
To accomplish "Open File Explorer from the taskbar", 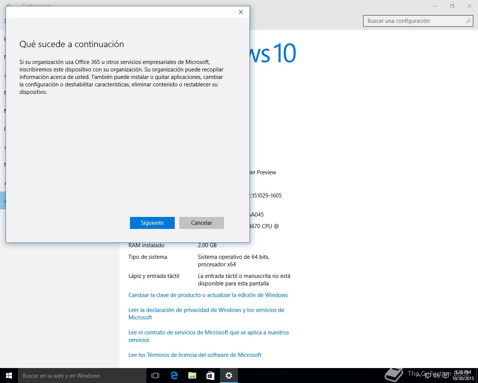I will tap(192, 376).
